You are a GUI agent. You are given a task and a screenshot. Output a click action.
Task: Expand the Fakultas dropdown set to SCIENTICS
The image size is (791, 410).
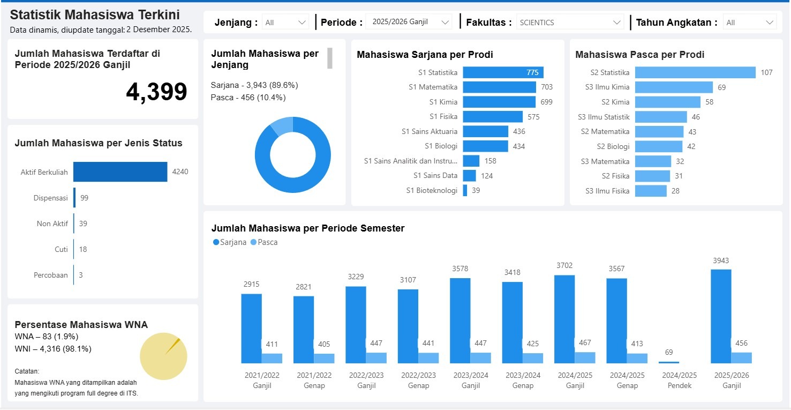click(570, 23)
